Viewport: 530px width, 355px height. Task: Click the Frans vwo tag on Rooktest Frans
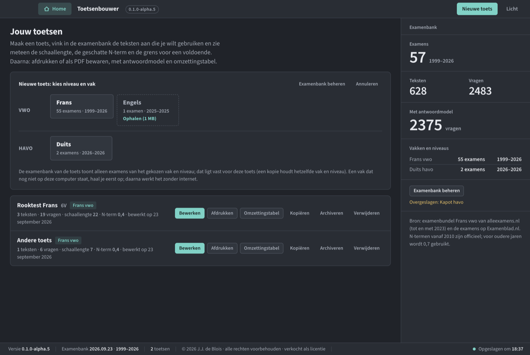[x=83, y=205]
